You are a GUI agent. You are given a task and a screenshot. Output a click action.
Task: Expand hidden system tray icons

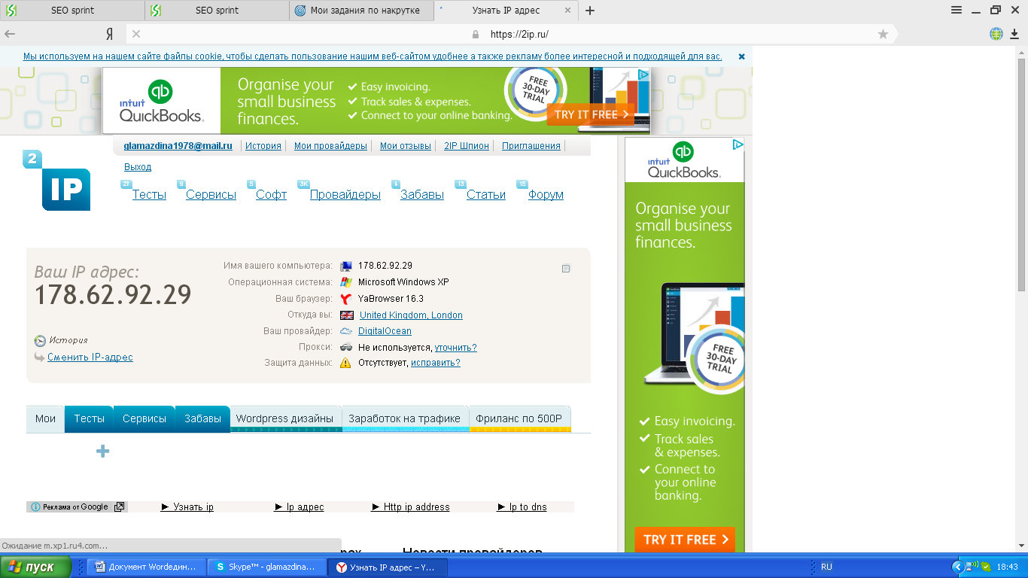(958, 567)
